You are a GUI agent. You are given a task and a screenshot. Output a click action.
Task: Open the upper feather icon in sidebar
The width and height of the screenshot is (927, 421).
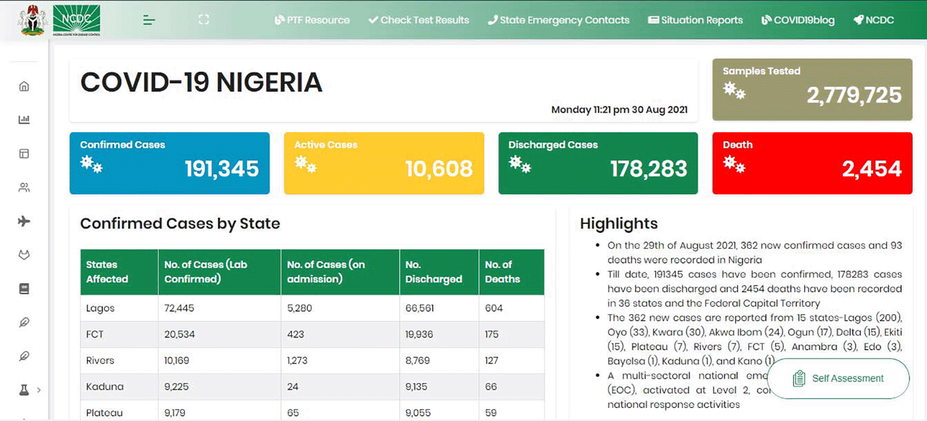(24, 322)
